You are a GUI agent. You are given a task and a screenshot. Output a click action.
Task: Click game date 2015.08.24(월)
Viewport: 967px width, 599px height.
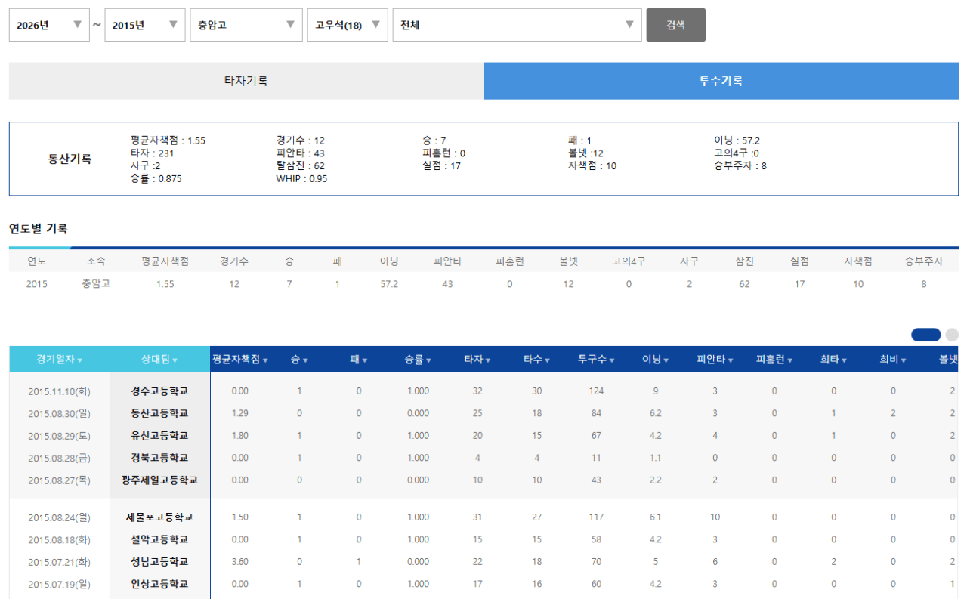pyautogui.click(x=60, y=517)
